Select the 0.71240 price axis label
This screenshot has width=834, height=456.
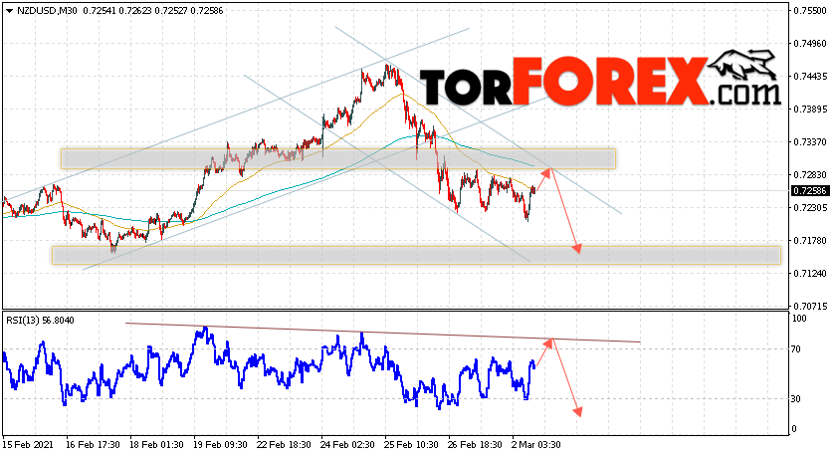809,274
